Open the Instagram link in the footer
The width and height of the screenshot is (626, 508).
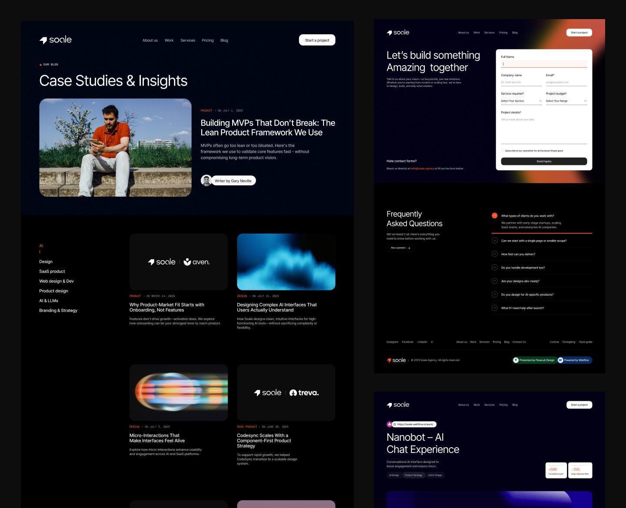[392, 342]
